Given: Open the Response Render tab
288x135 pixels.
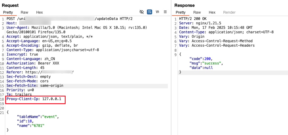Looking at the screenshot, I should 229,12.
